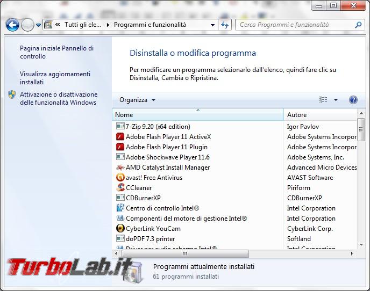Click author "Igor Pavlov"
Image resolution: width=370 pixels, height=291 pixels.
pos(303,127)
